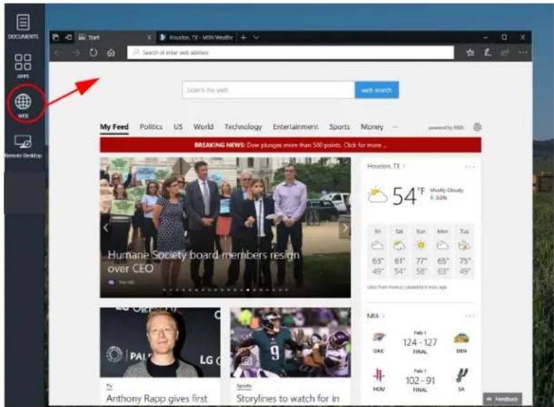Select the US feed tab
This screenshot has width=554, height=407.
pyautogui.click(x=178, y=127)
